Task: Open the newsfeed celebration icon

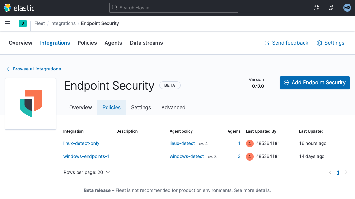Action: coord(332,8)
